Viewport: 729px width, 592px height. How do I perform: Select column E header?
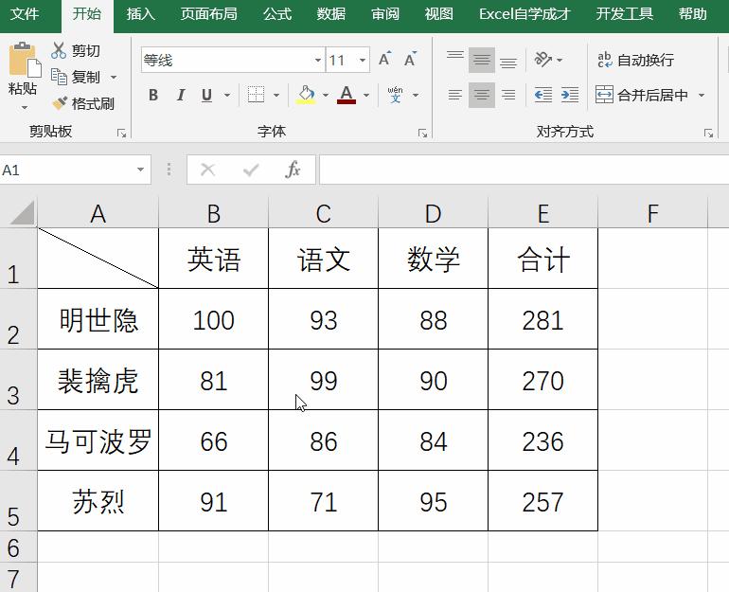tap(543, 213)
